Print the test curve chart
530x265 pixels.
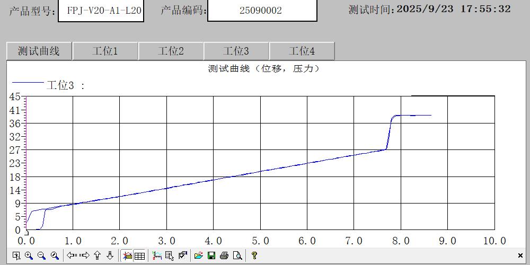[x=224, y=255]
